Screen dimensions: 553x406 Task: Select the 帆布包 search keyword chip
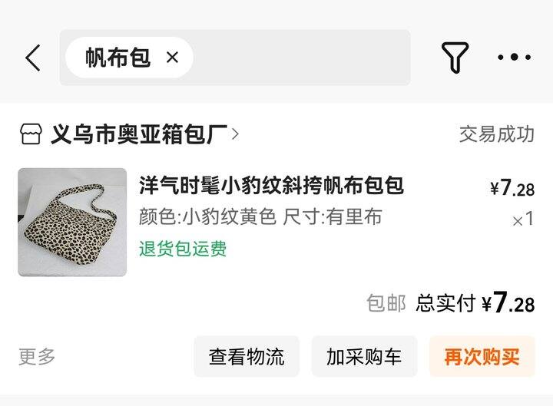(118, 58)
